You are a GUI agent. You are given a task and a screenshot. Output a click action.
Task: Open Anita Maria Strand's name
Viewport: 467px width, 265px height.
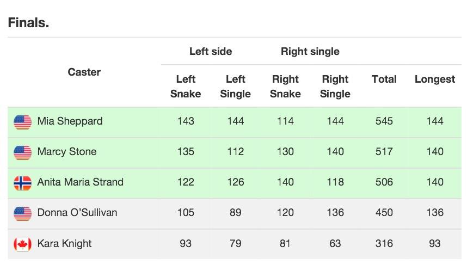click(81, 182)
